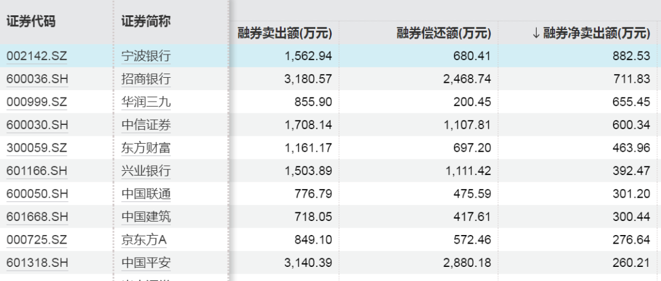Image resolution: width=661 pixels, height=281 pixels.
Task: Open stock code link 600036.SH
Action: 37,79
